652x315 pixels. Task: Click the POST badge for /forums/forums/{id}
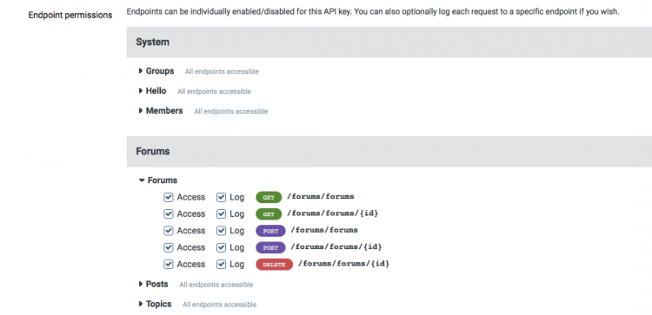pyautogui.click(x=270, y=248)
